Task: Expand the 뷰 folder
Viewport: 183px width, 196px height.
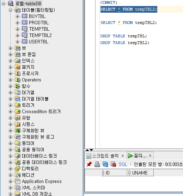Action: coord(11,48)
